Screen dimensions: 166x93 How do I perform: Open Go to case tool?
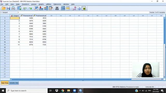[x=36, y=8]
